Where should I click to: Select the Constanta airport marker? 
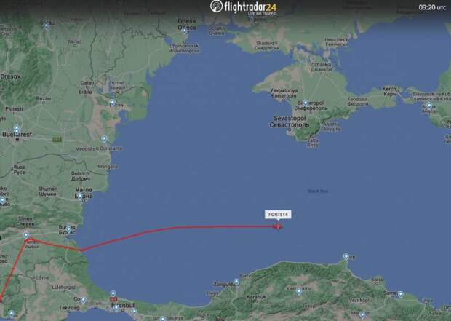tap(104, 139)
